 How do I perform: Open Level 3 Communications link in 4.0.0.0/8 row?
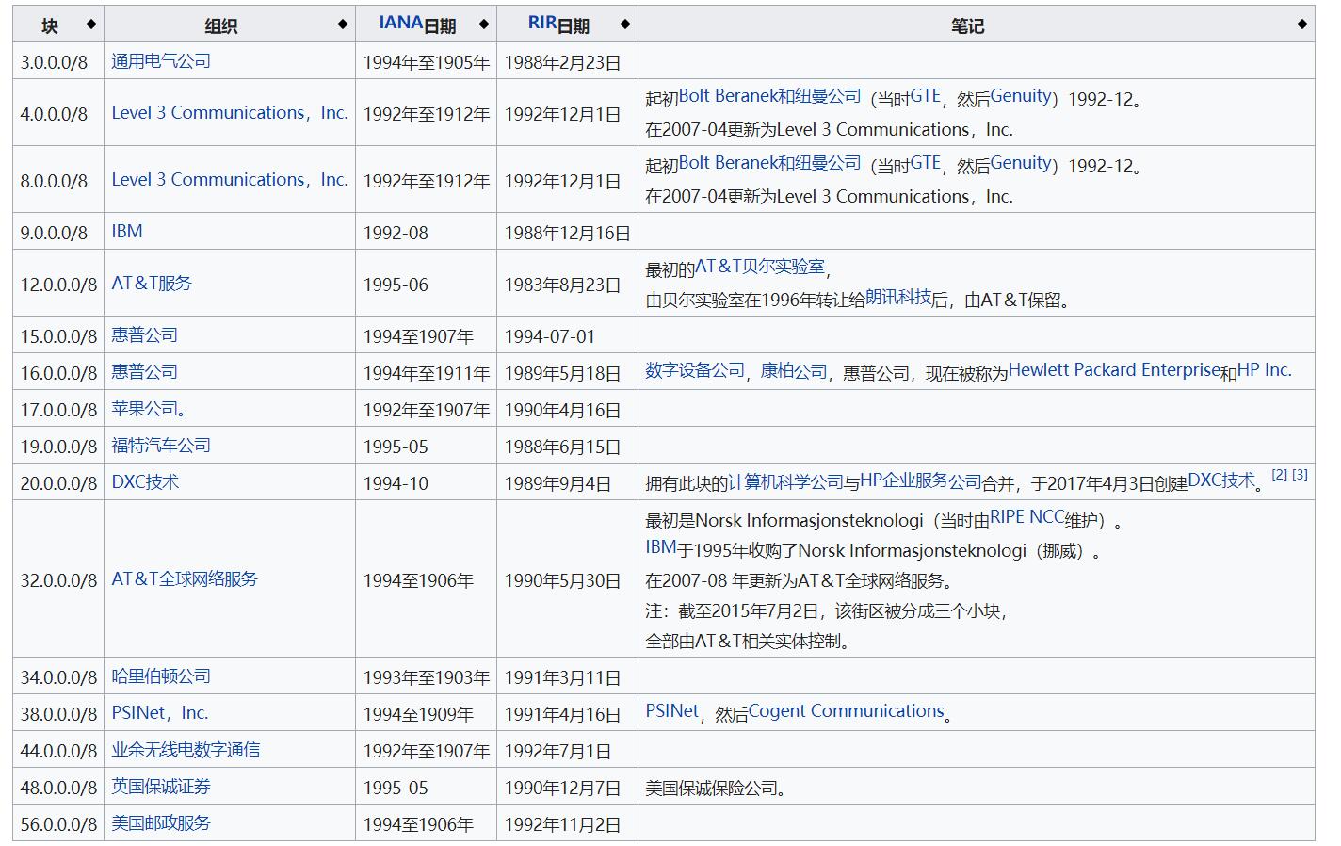(230, 113)
